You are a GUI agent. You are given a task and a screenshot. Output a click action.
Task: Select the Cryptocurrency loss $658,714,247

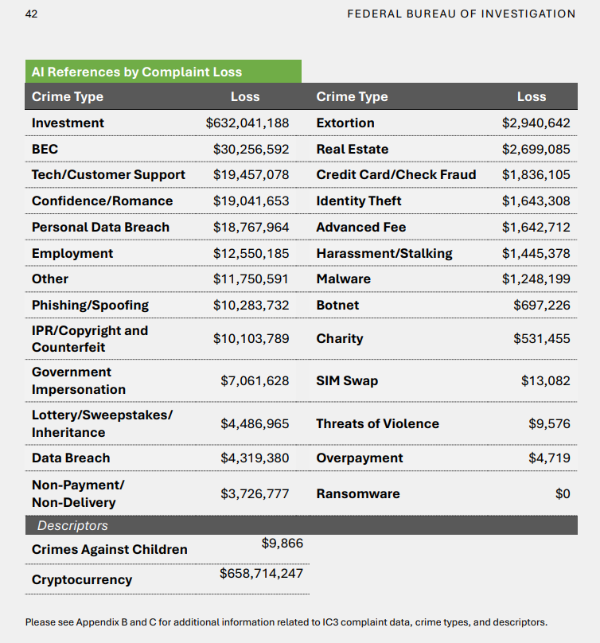(x=261, y=573)
